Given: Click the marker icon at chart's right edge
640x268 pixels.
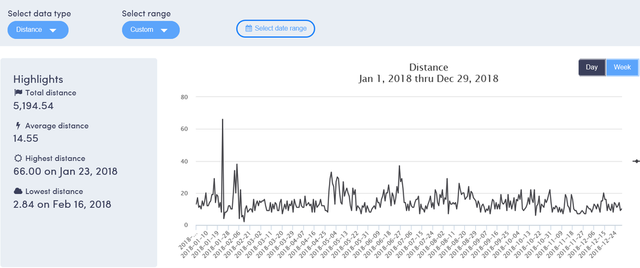Looking at the screenshot, I should pyautogui.click(x=636, y=161).
